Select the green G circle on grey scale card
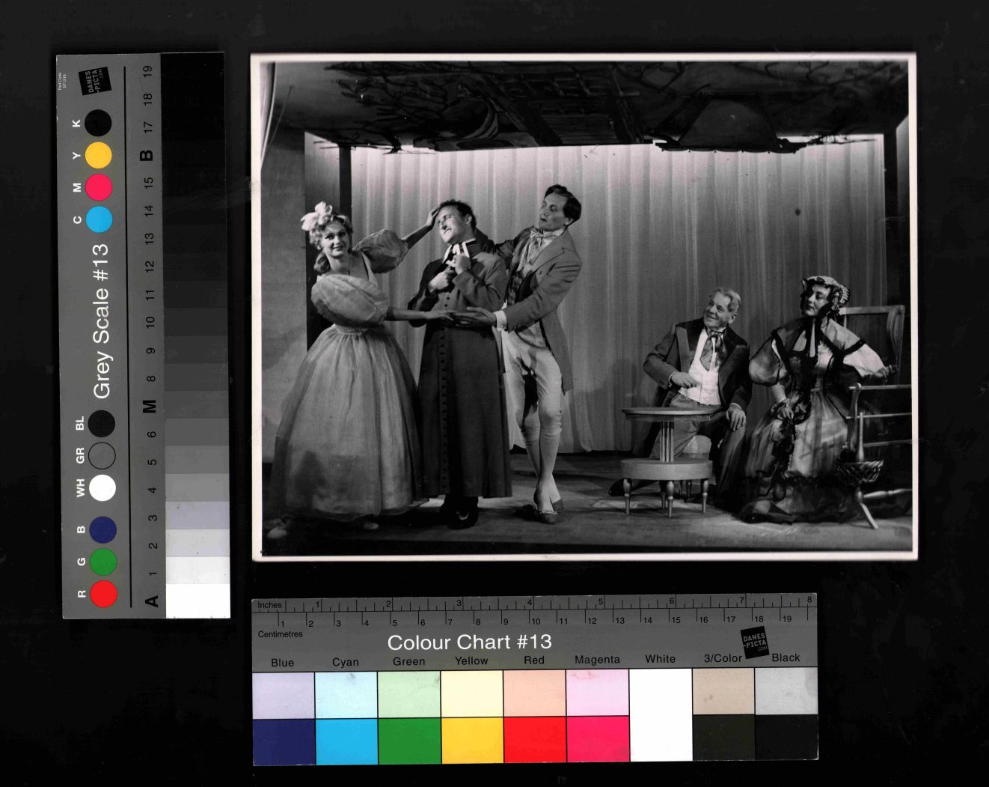Image resolution: width=989 pixels, height=787 pixels. pos(103,562)
